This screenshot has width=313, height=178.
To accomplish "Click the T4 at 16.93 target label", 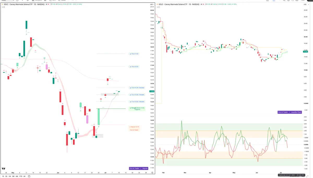I will pyautogui.click(x=134, y=67).
